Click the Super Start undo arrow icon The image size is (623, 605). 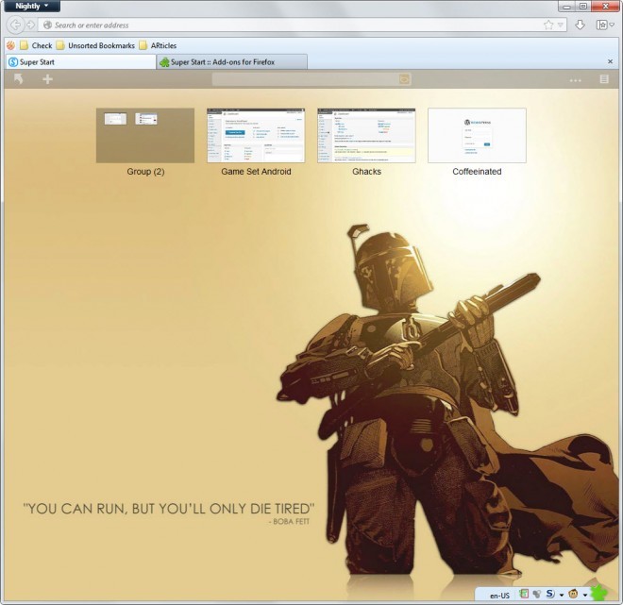click(x=18, y=79)
